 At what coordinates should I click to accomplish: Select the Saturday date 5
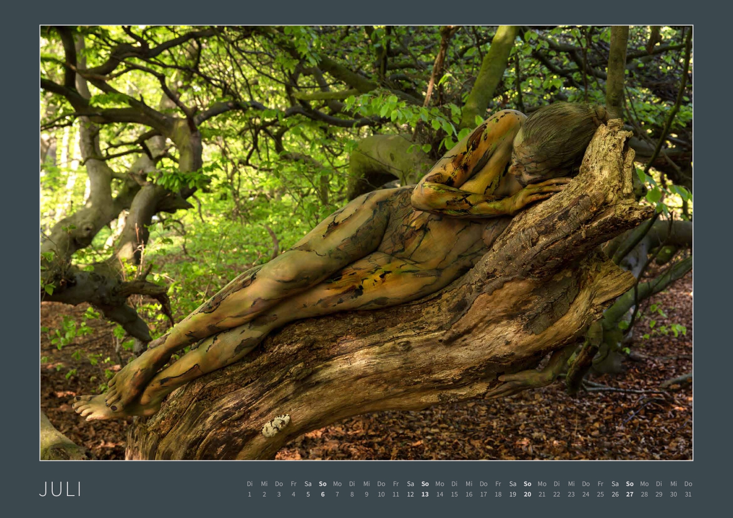pyautogui.click(x=308, y=494)
